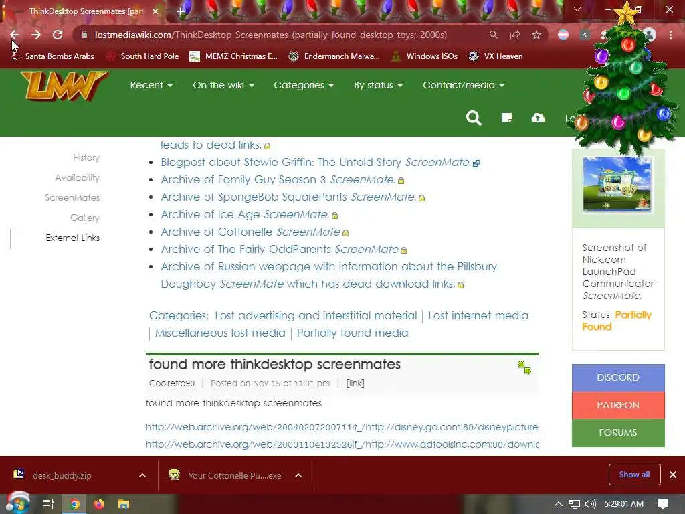685x514 pixels.
Task: Expand options chevron for desk_buddy.zip
Action: [142, 475]
